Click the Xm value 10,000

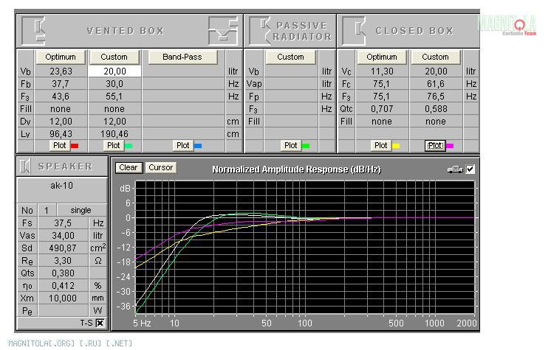pos(64,298)
